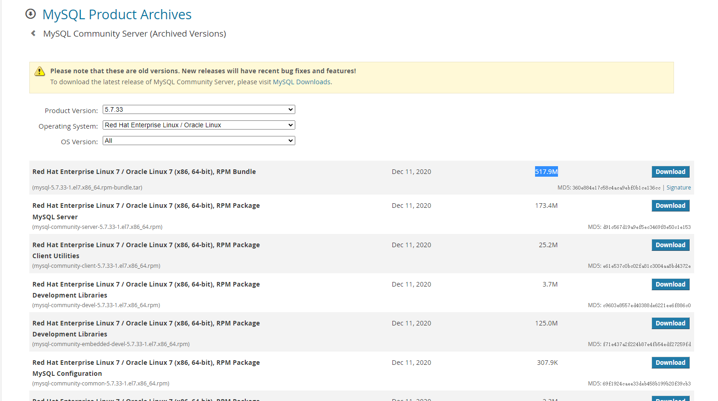Click the OS Version label

tap(79, 142)
